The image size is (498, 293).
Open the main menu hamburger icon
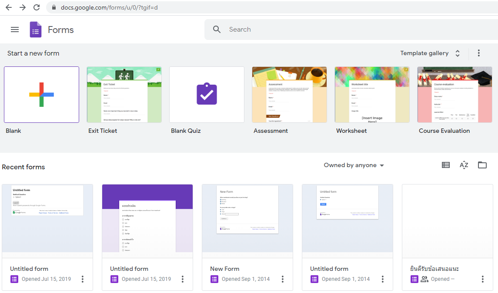coord(15,30)
